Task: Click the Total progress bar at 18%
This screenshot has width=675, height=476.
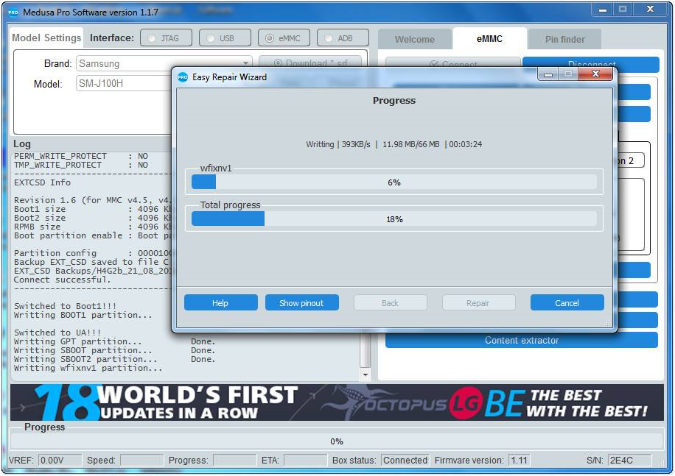Action: pos(394,219)
